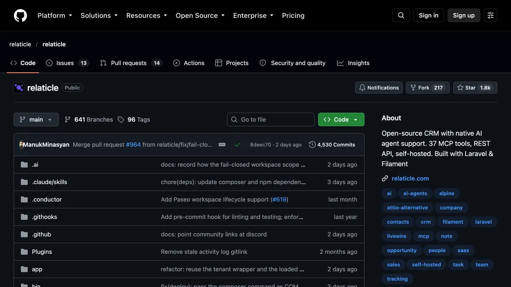The image size is (511, 287).
Task: Select the livewire topic tag
Action: [x=396, y=236]
